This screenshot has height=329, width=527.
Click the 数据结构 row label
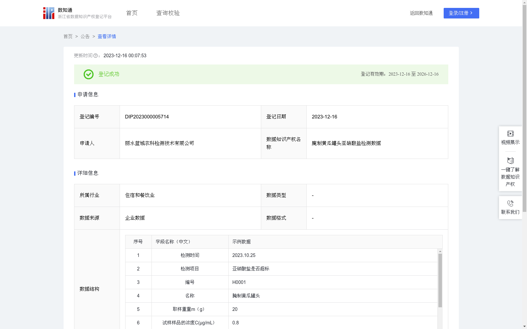[89, 289]
